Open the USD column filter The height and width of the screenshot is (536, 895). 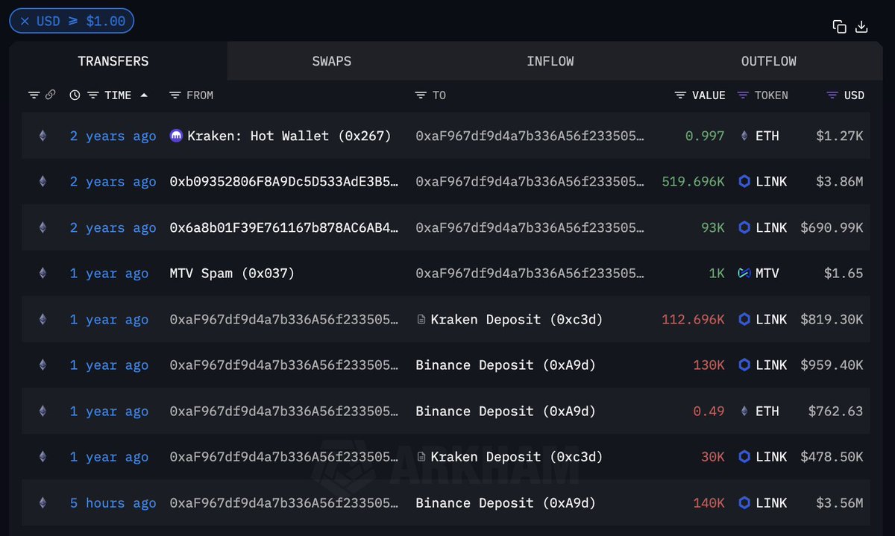(x=832, y=95)
